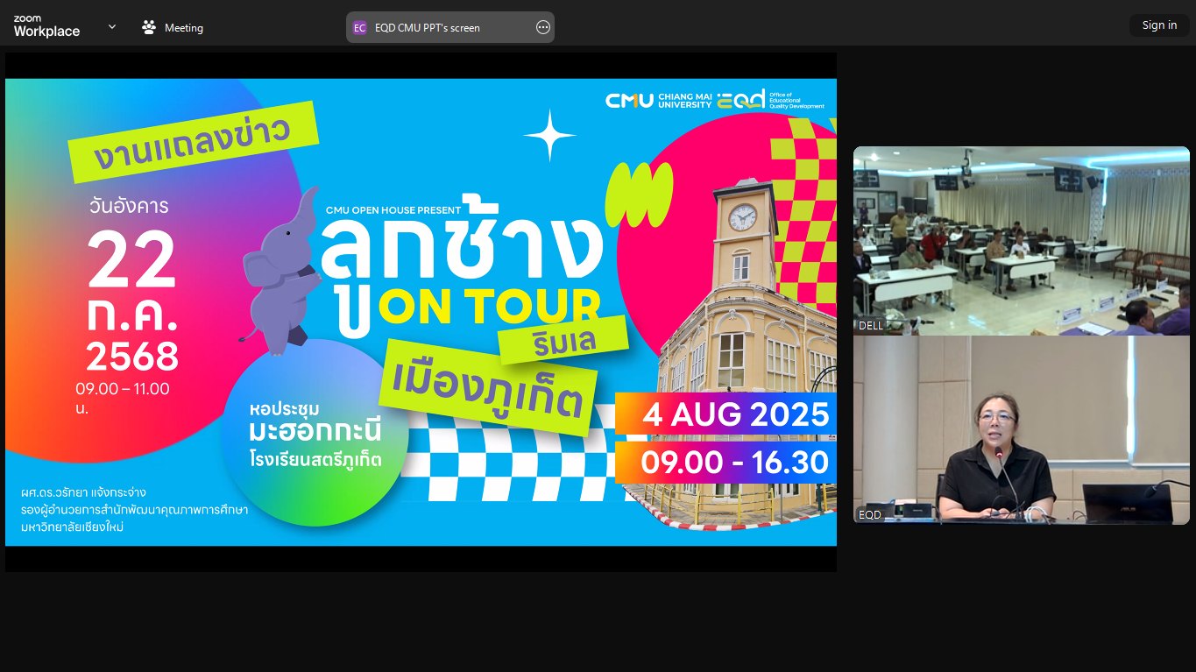The height and width of the screenshot is (672, 1196).
Task: Click the EQD name label
Action: 869,515
